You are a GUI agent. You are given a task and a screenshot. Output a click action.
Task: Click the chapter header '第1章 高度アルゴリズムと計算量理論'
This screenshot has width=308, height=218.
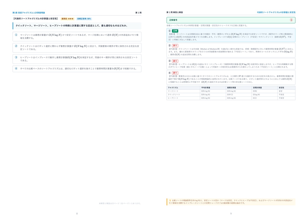[x=29, y=13]
